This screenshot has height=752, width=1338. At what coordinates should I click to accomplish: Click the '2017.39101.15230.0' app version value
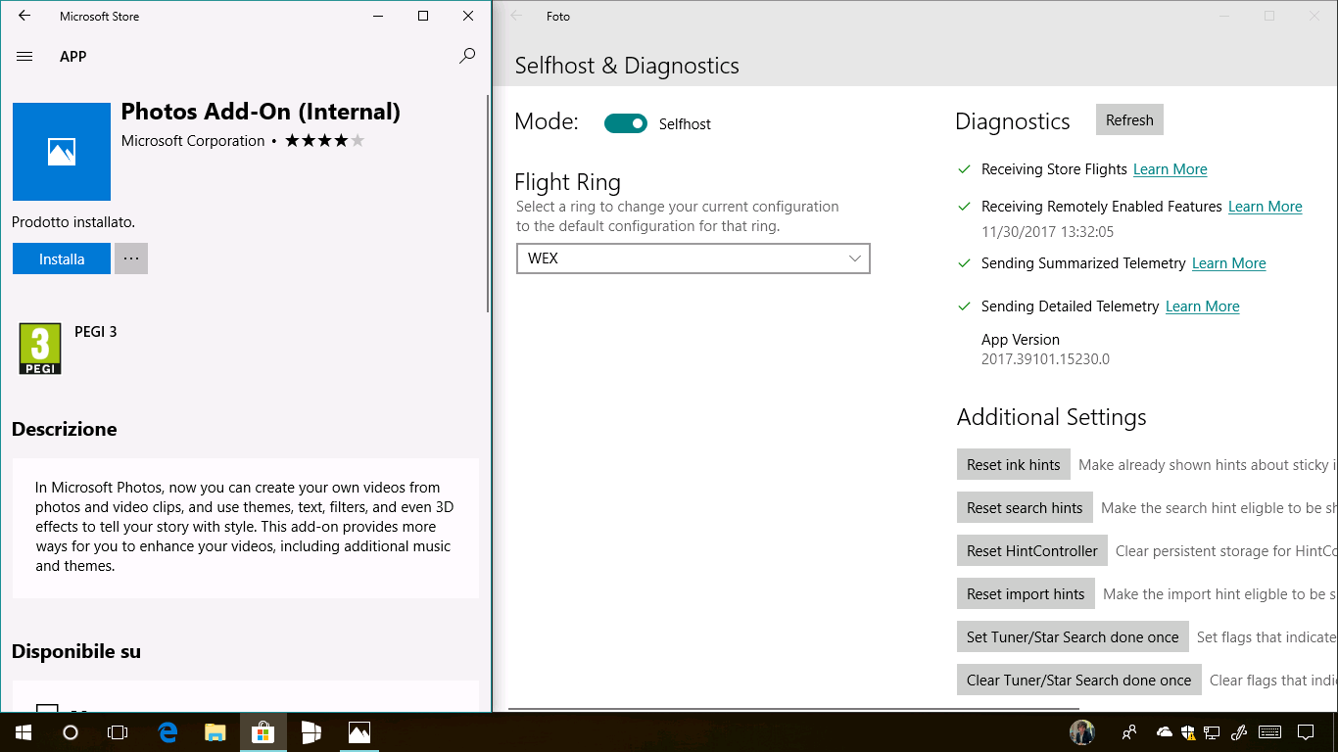(1045, 359)
